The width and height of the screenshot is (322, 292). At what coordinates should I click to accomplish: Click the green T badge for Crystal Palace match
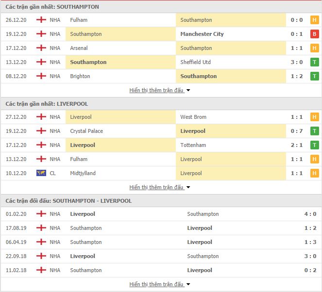pos(314,131)
